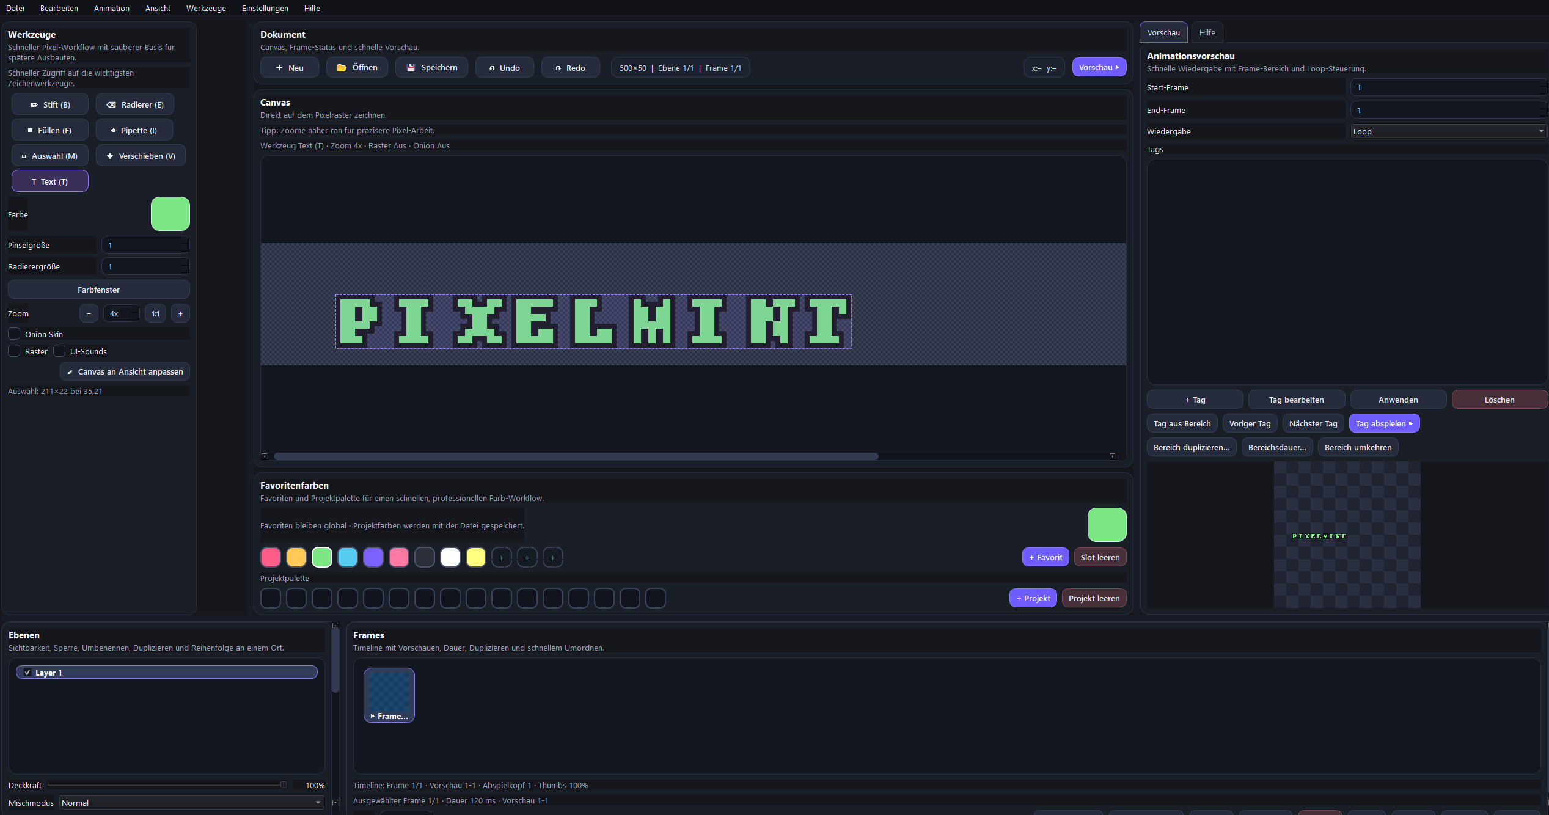Click the Farbfenster button
This screenshot has height=815, width=1549.
(98, 290)
